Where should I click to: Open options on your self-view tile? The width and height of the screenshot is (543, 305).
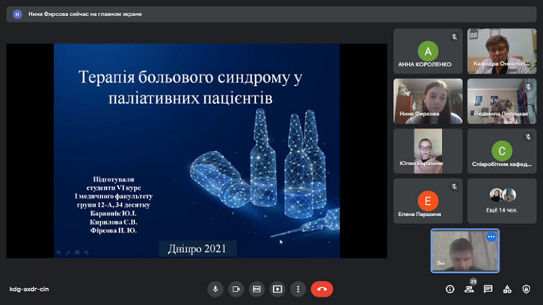[491, 237]
